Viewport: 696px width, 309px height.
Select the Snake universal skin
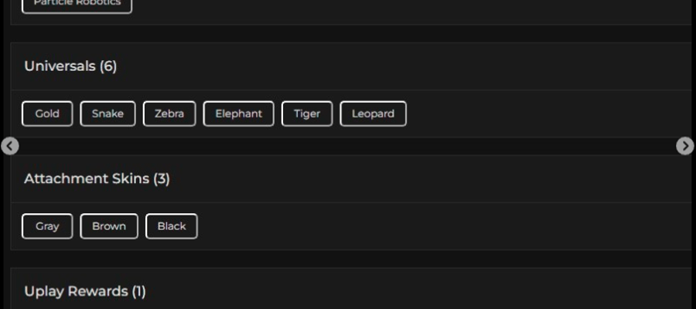point(107,114)
